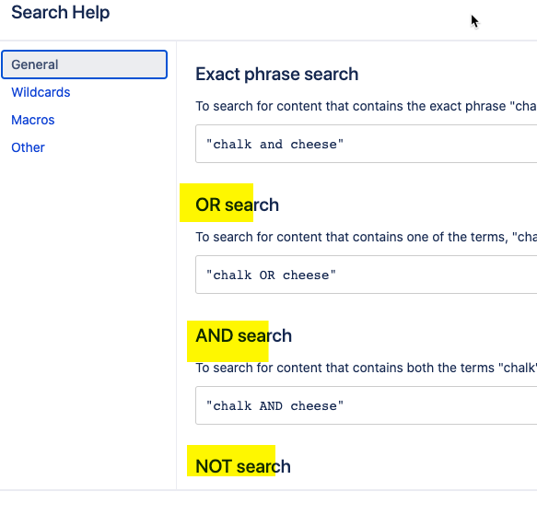The height and width of the screenshot is (515, 537).
Task: Click the "chalk and cheese" example box
Action: pyautogui.click(x=366, y=144)
